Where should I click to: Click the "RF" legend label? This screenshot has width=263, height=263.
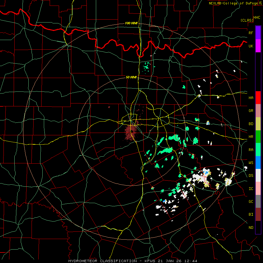pos(251,33)
